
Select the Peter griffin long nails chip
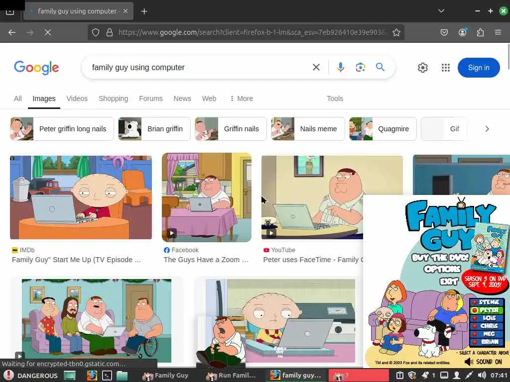[62, 129]
